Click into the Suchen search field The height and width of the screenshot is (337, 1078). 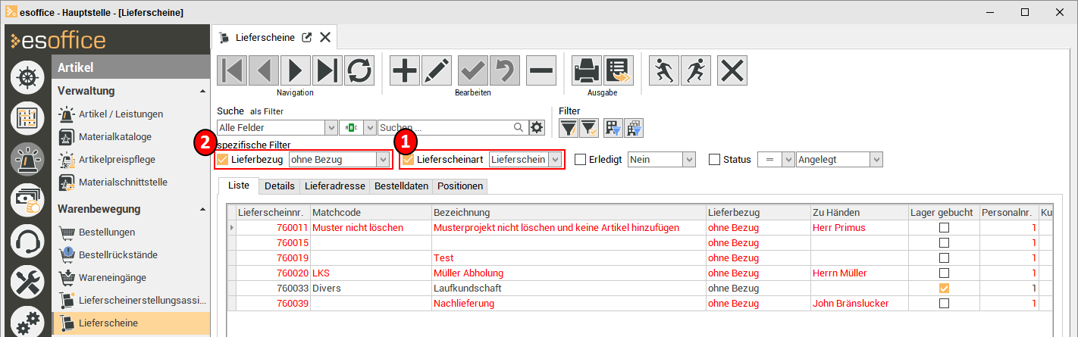click(444, 127)
